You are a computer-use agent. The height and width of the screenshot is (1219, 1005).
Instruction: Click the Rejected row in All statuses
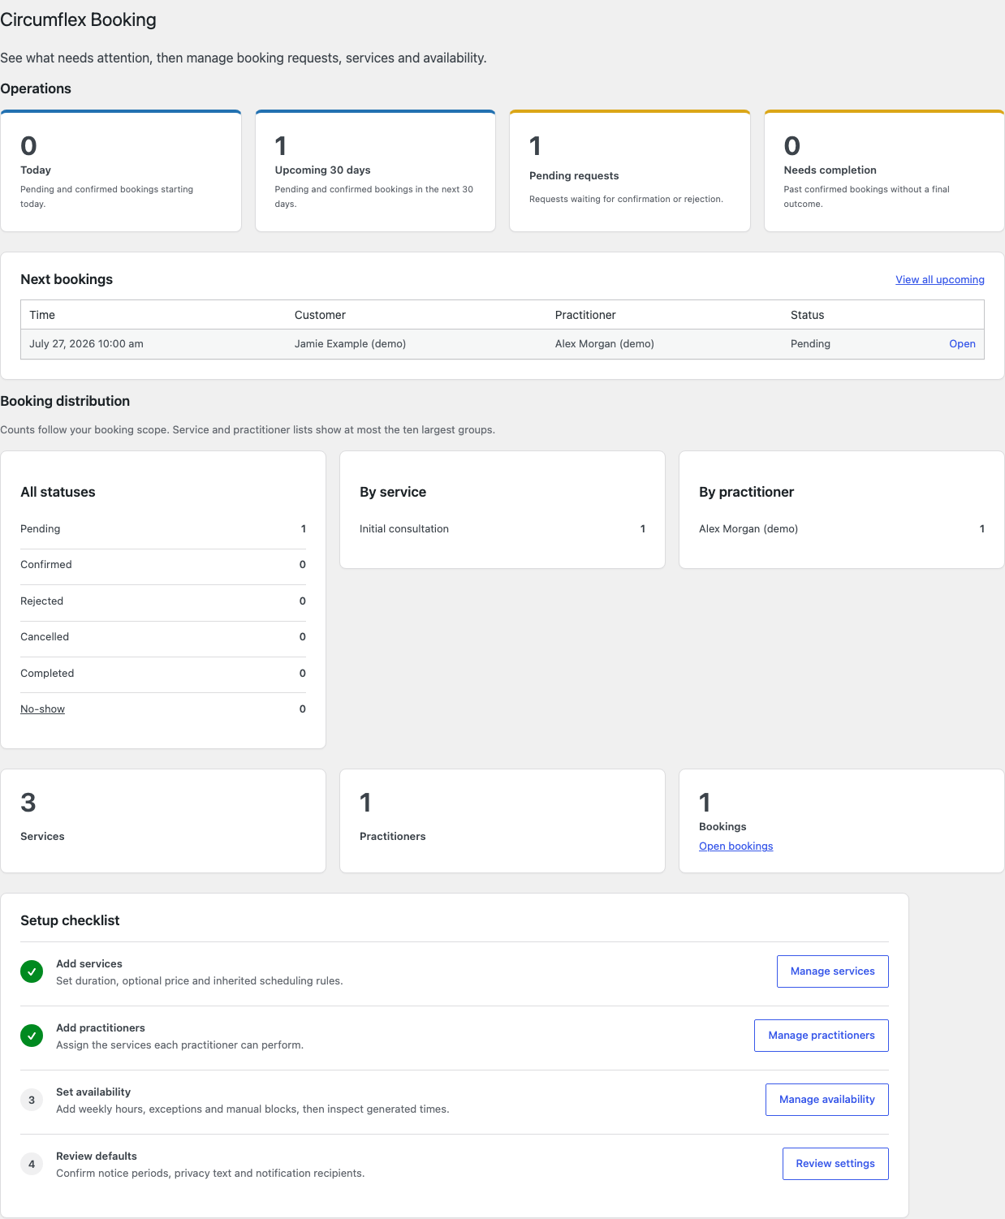tap(163, 601)
